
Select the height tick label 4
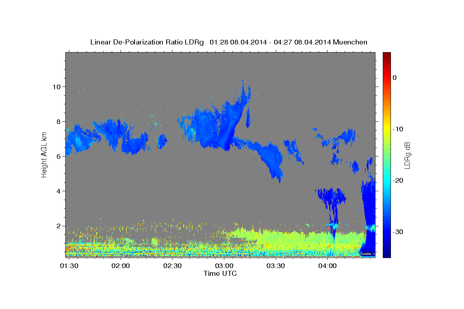[x=58, y=191]
